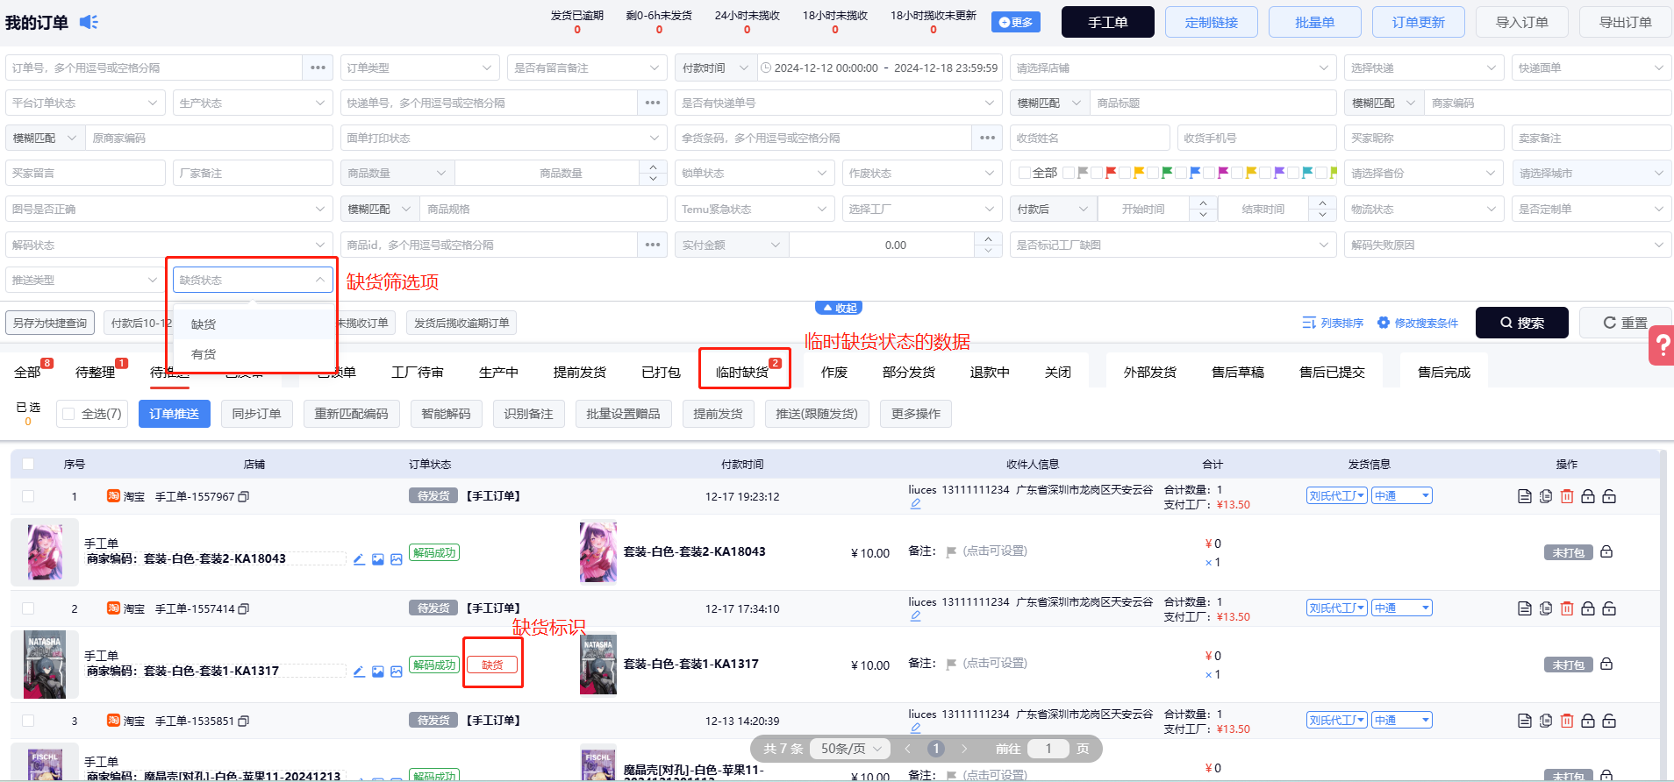Delete order 1535851 with the red trash icon
The width and height of the screenshot is (1674, 782).
point(1567,721)
